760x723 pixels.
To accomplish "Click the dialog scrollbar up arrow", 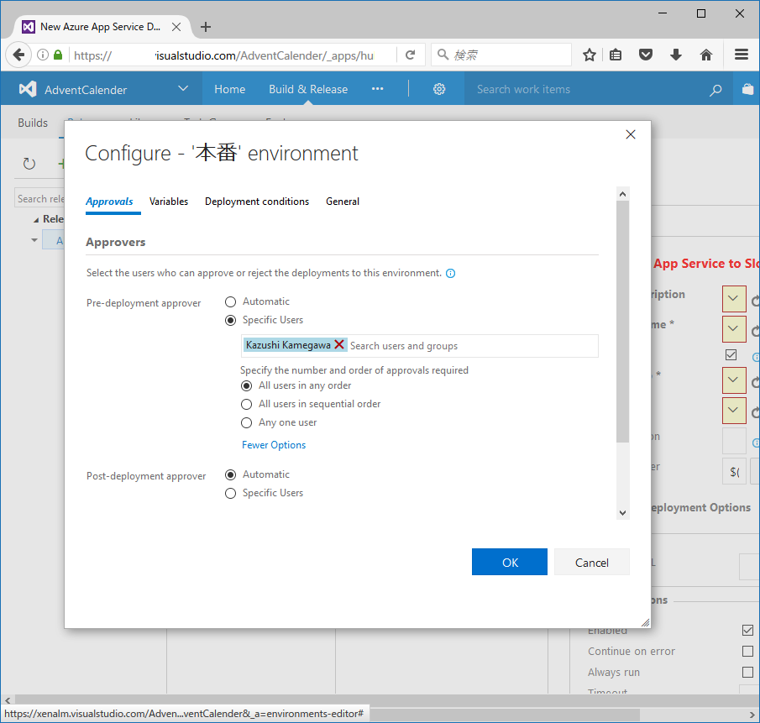I will coord(622,194).
